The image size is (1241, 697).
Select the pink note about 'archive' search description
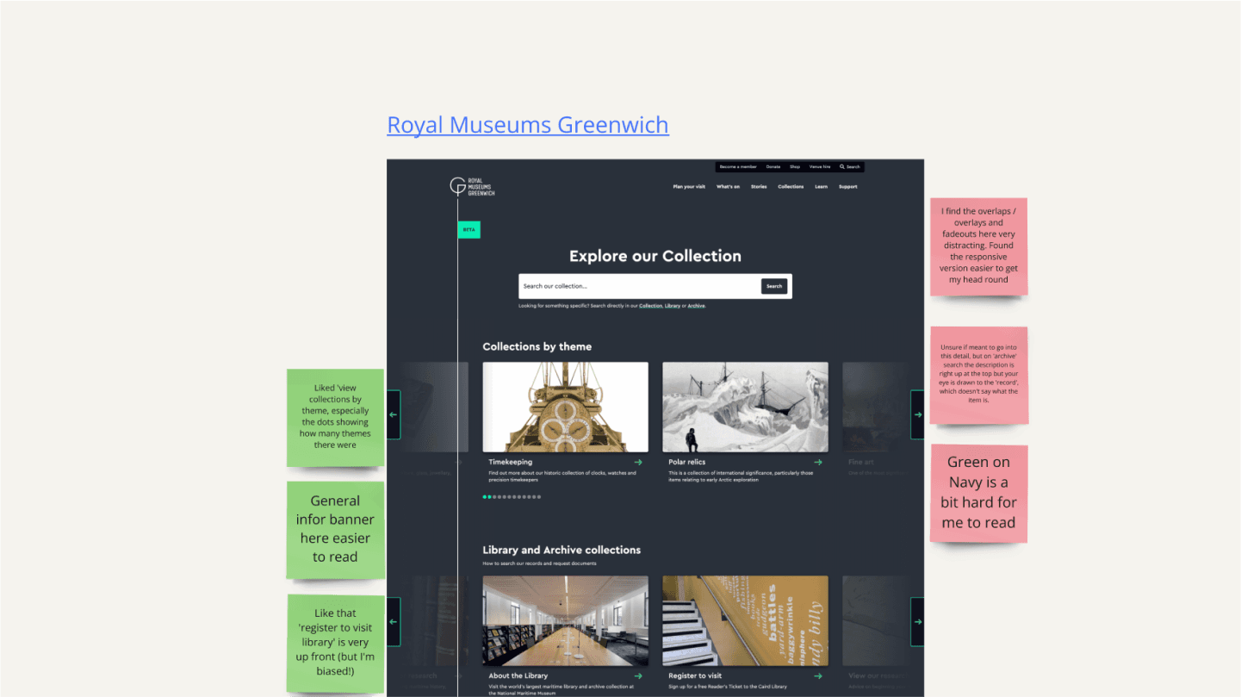click(978, 375)
